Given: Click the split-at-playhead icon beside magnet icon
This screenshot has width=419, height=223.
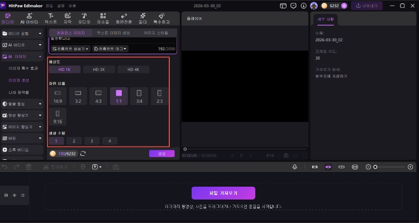Looking at the screenshot, I should pos(341,167).
